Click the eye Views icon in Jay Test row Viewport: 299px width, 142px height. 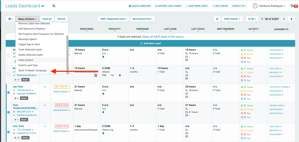242,87
